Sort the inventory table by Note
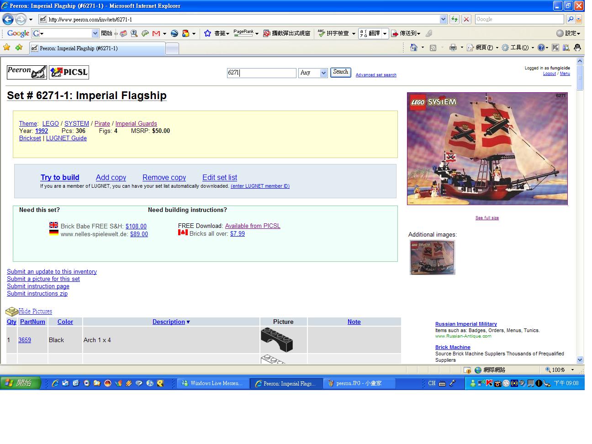 tap(354, 322)
